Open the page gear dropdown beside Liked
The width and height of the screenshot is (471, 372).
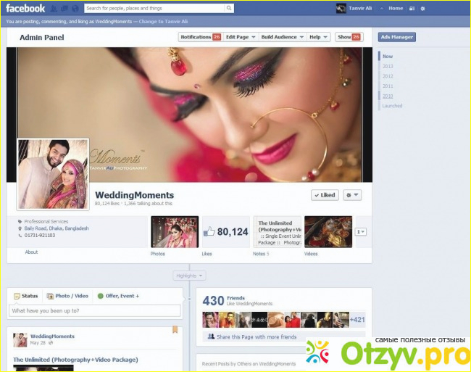pyautogui.click(x=351, y=195)
